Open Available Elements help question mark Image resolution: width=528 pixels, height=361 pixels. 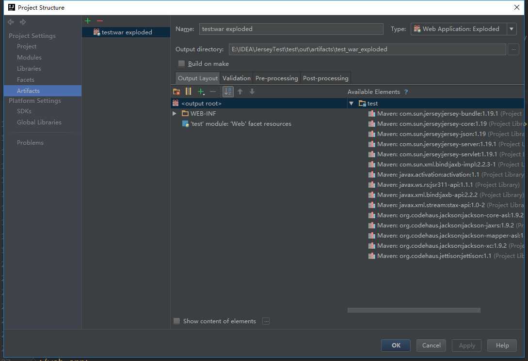(x=406, y=92)
